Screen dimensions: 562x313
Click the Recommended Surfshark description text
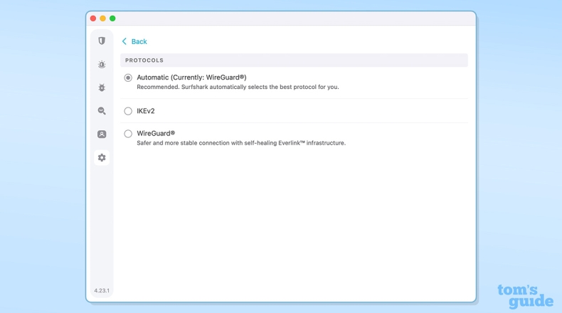(238, 87)
